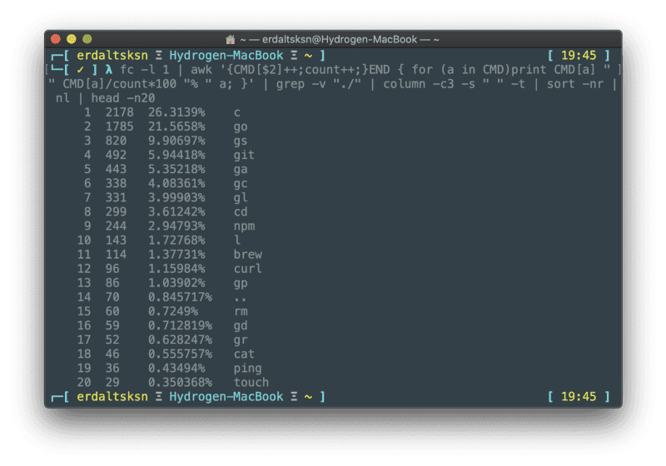Click the 2.94793% percentage value

click(176, 226)
